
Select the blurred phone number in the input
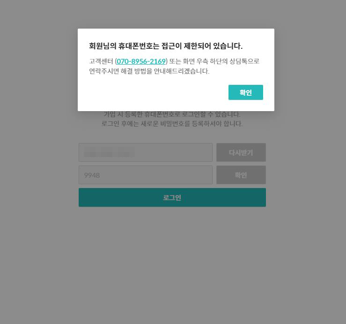110,152
